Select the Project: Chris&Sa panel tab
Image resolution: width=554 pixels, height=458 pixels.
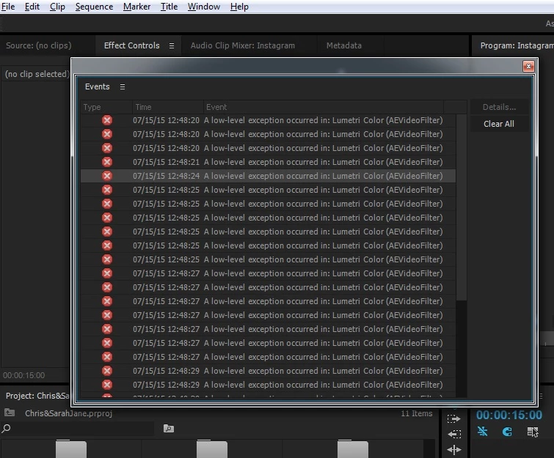pyautogui.click(x=37, y=396)
